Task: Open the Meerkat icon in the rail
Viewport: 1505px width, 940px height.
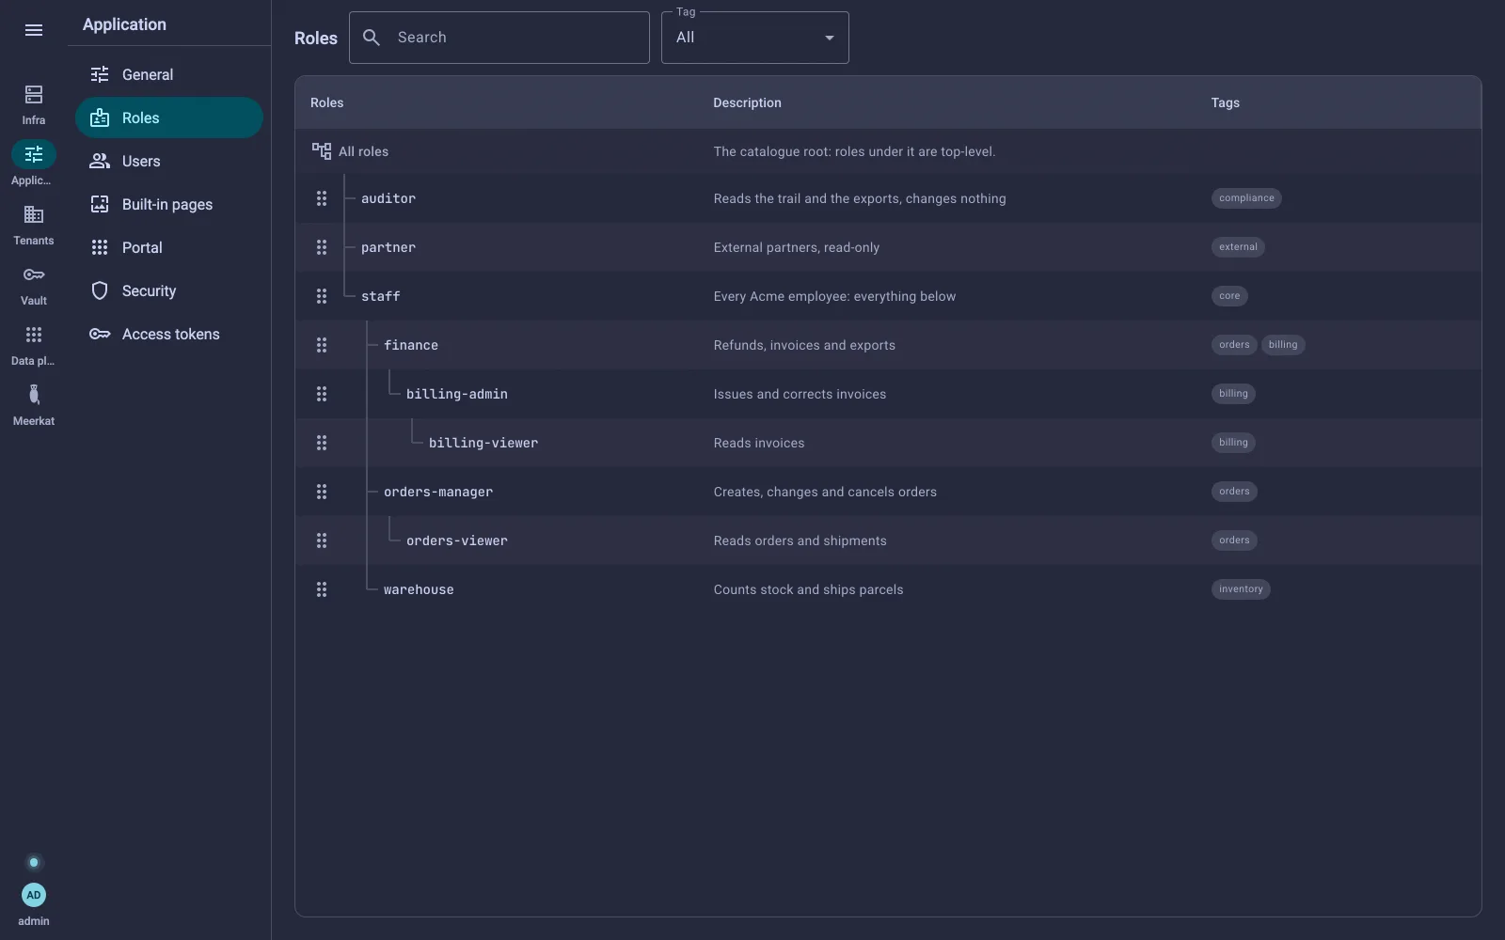Action: point(34,395)
